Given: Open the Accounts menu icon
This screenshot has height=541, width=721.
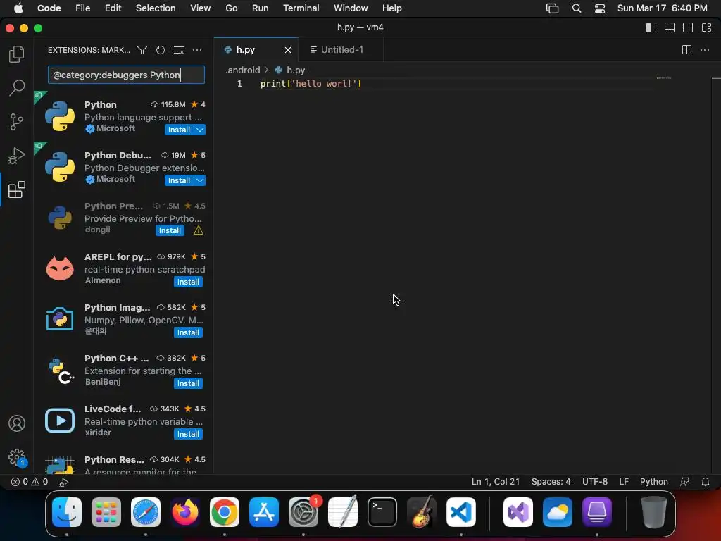Looking at the screenshot, I should coord(17,423).
